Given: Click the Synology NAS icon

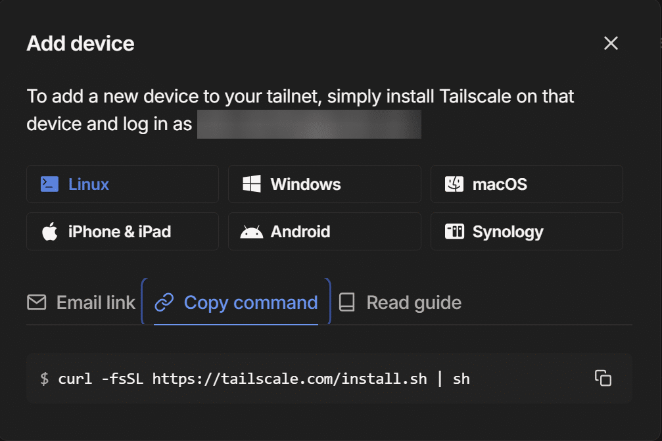Looking at the screenshot, I should click(454, 231).
